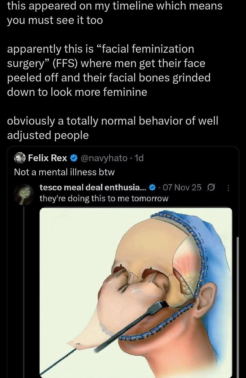The height and width of the screenshot is (378, 246).
Task: Click Felix Rex profile avatar
Action: pyautogui.click(x=20, y=158)
